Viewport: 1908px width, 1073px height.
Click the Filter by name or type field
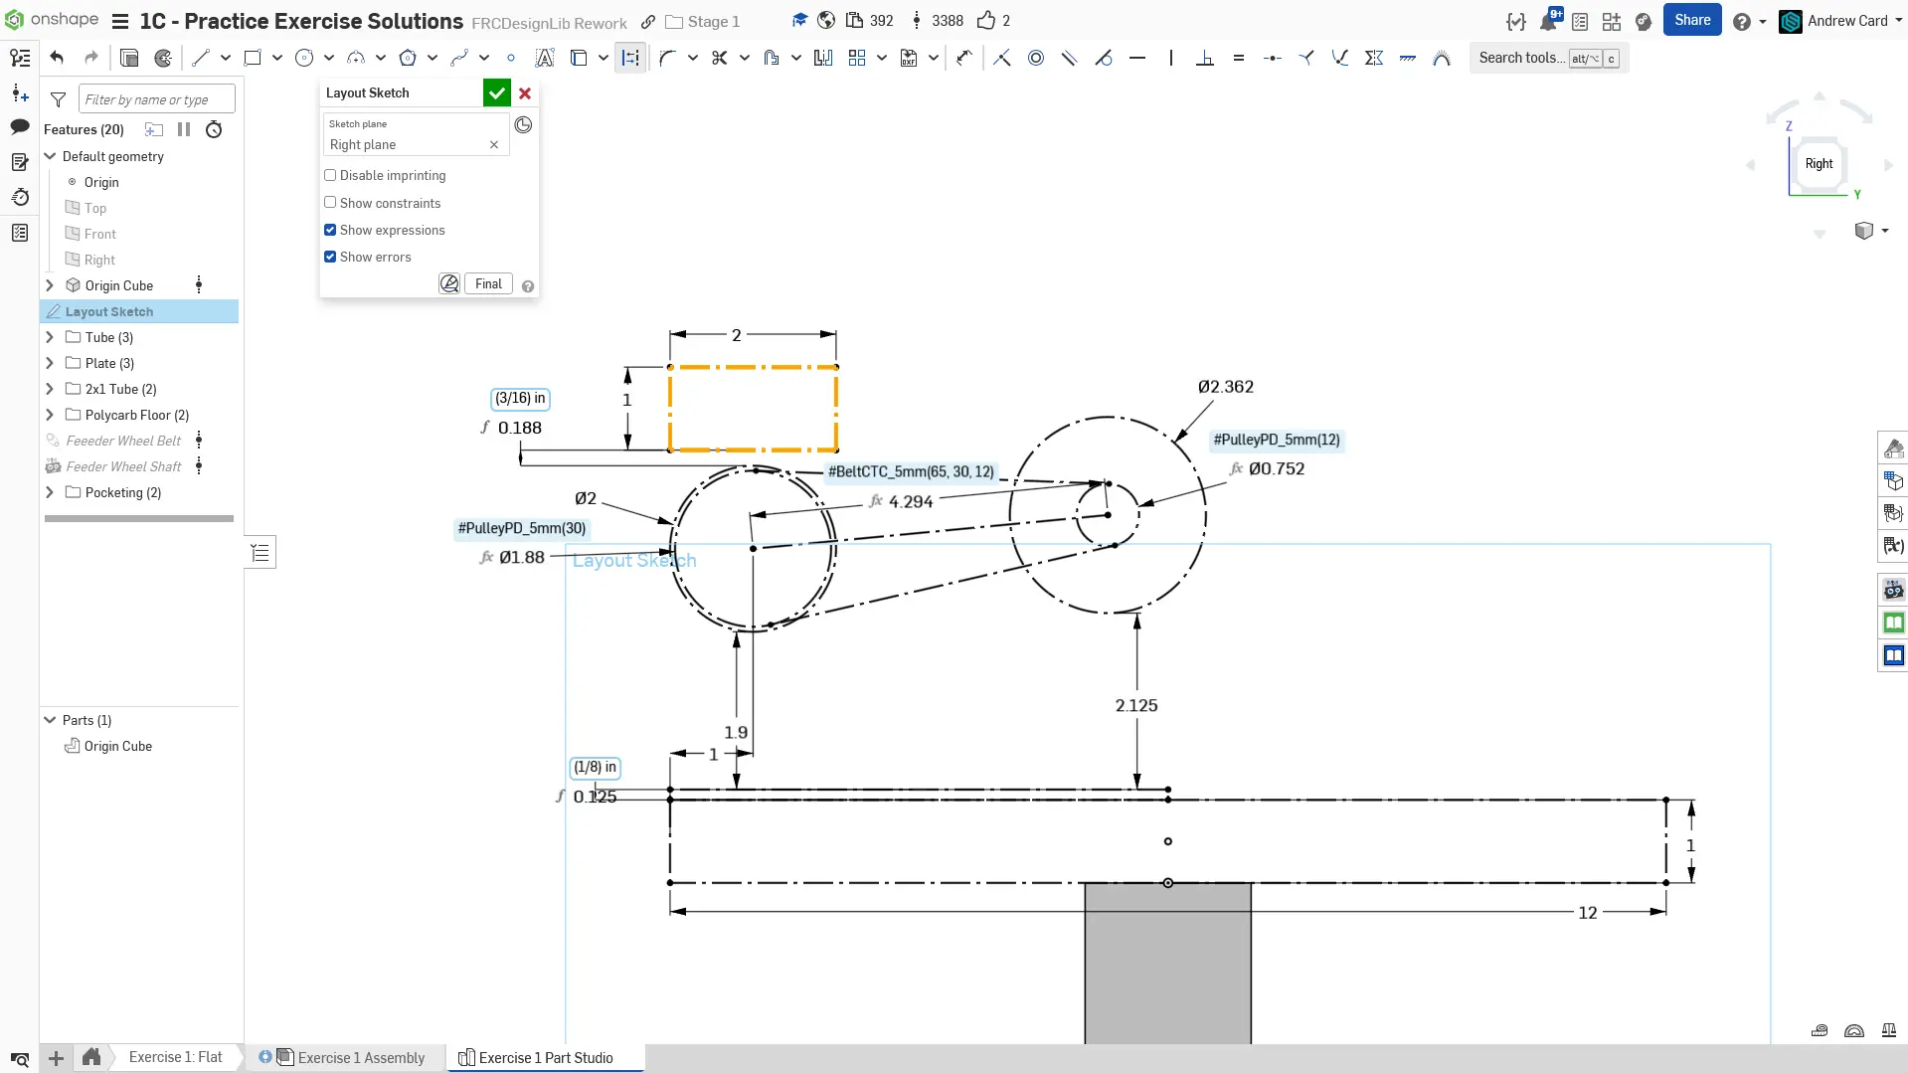click(x=156, y=99)
